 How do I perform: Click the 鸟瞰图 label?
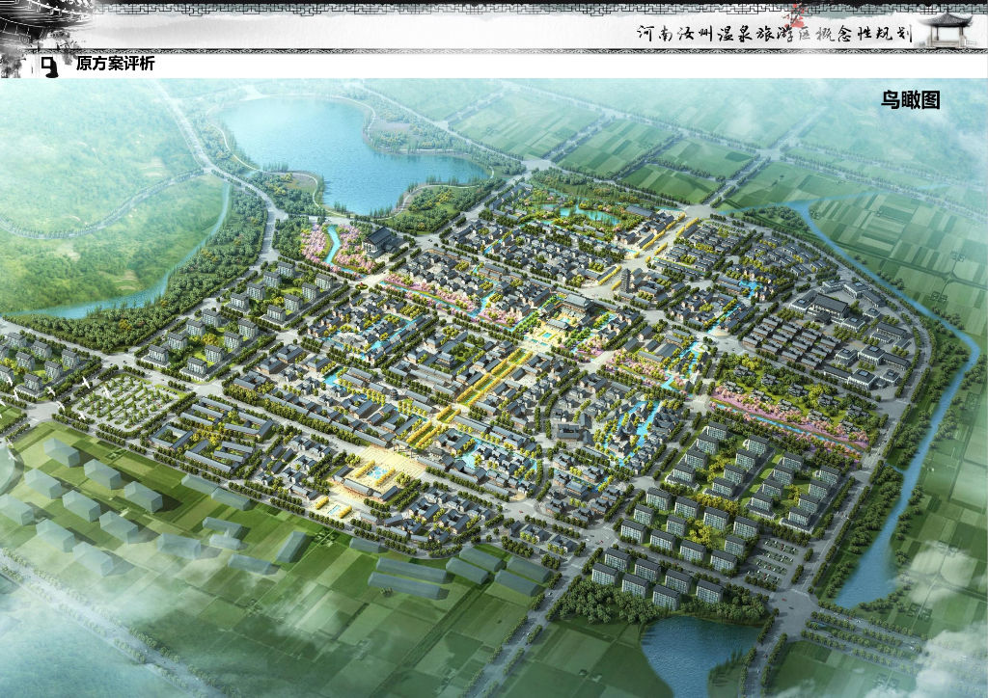(909, 99)
